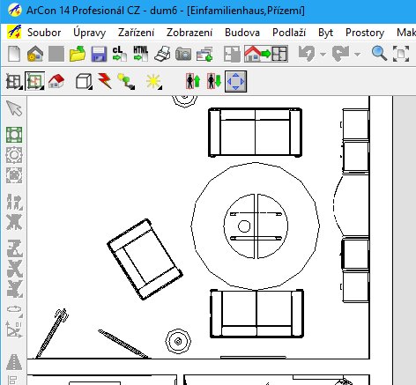
Task: Save project with floppy disk icon
Action: pos(99,54)
